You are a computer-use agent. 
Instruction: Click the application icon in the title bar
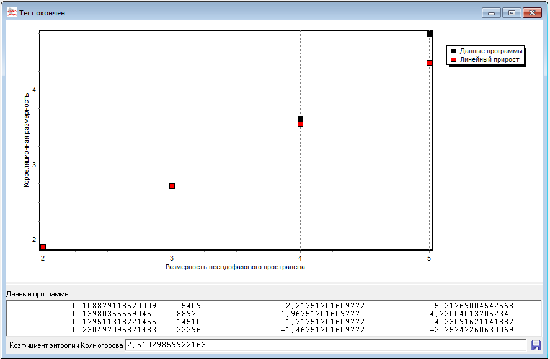coord(12,12)
